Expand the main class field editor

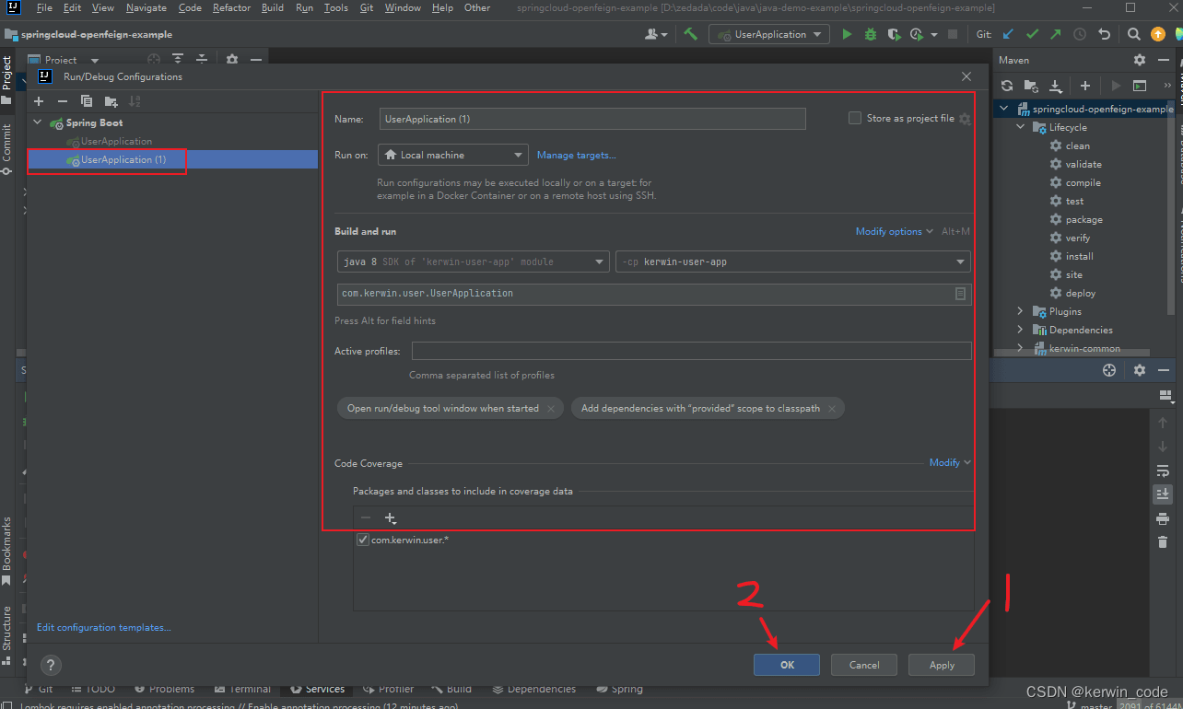pyautogui.click(x=960, y=294)
